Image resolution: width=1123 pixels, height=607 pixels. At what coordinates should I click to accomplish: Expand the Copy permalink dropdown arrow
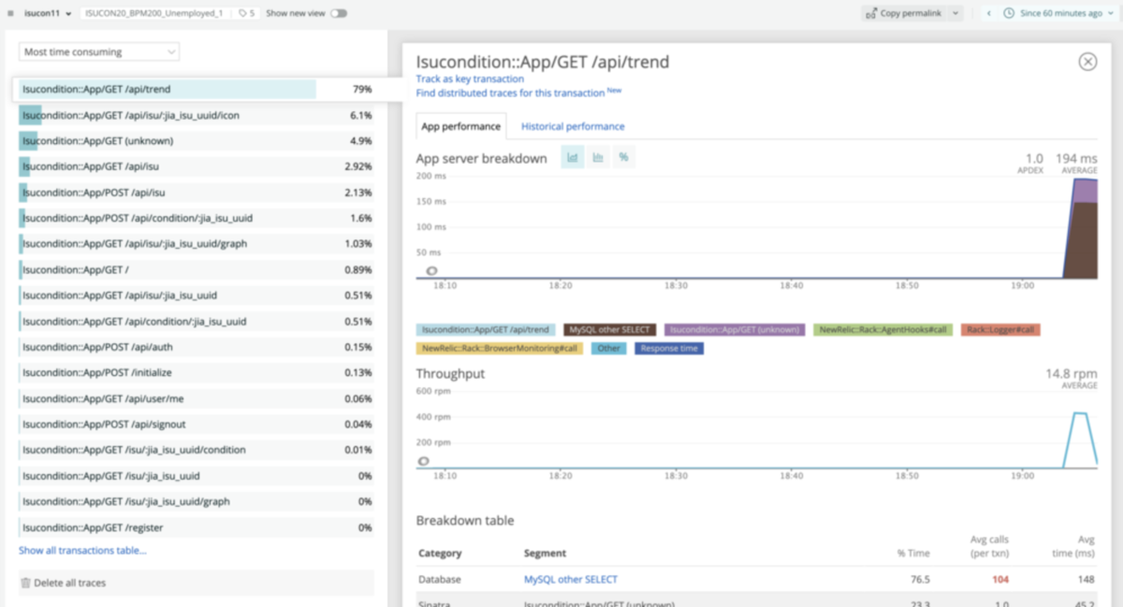[955, 14]
